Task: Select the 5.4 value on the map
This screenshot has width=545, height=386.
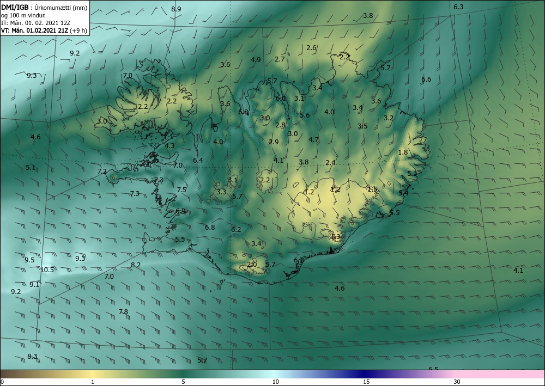Action: click(403, 193)
